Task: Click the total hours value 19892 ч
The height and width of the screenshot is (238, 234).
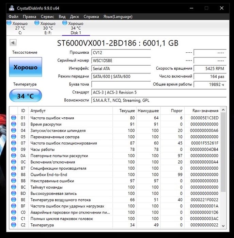Action: coord(210,84)
